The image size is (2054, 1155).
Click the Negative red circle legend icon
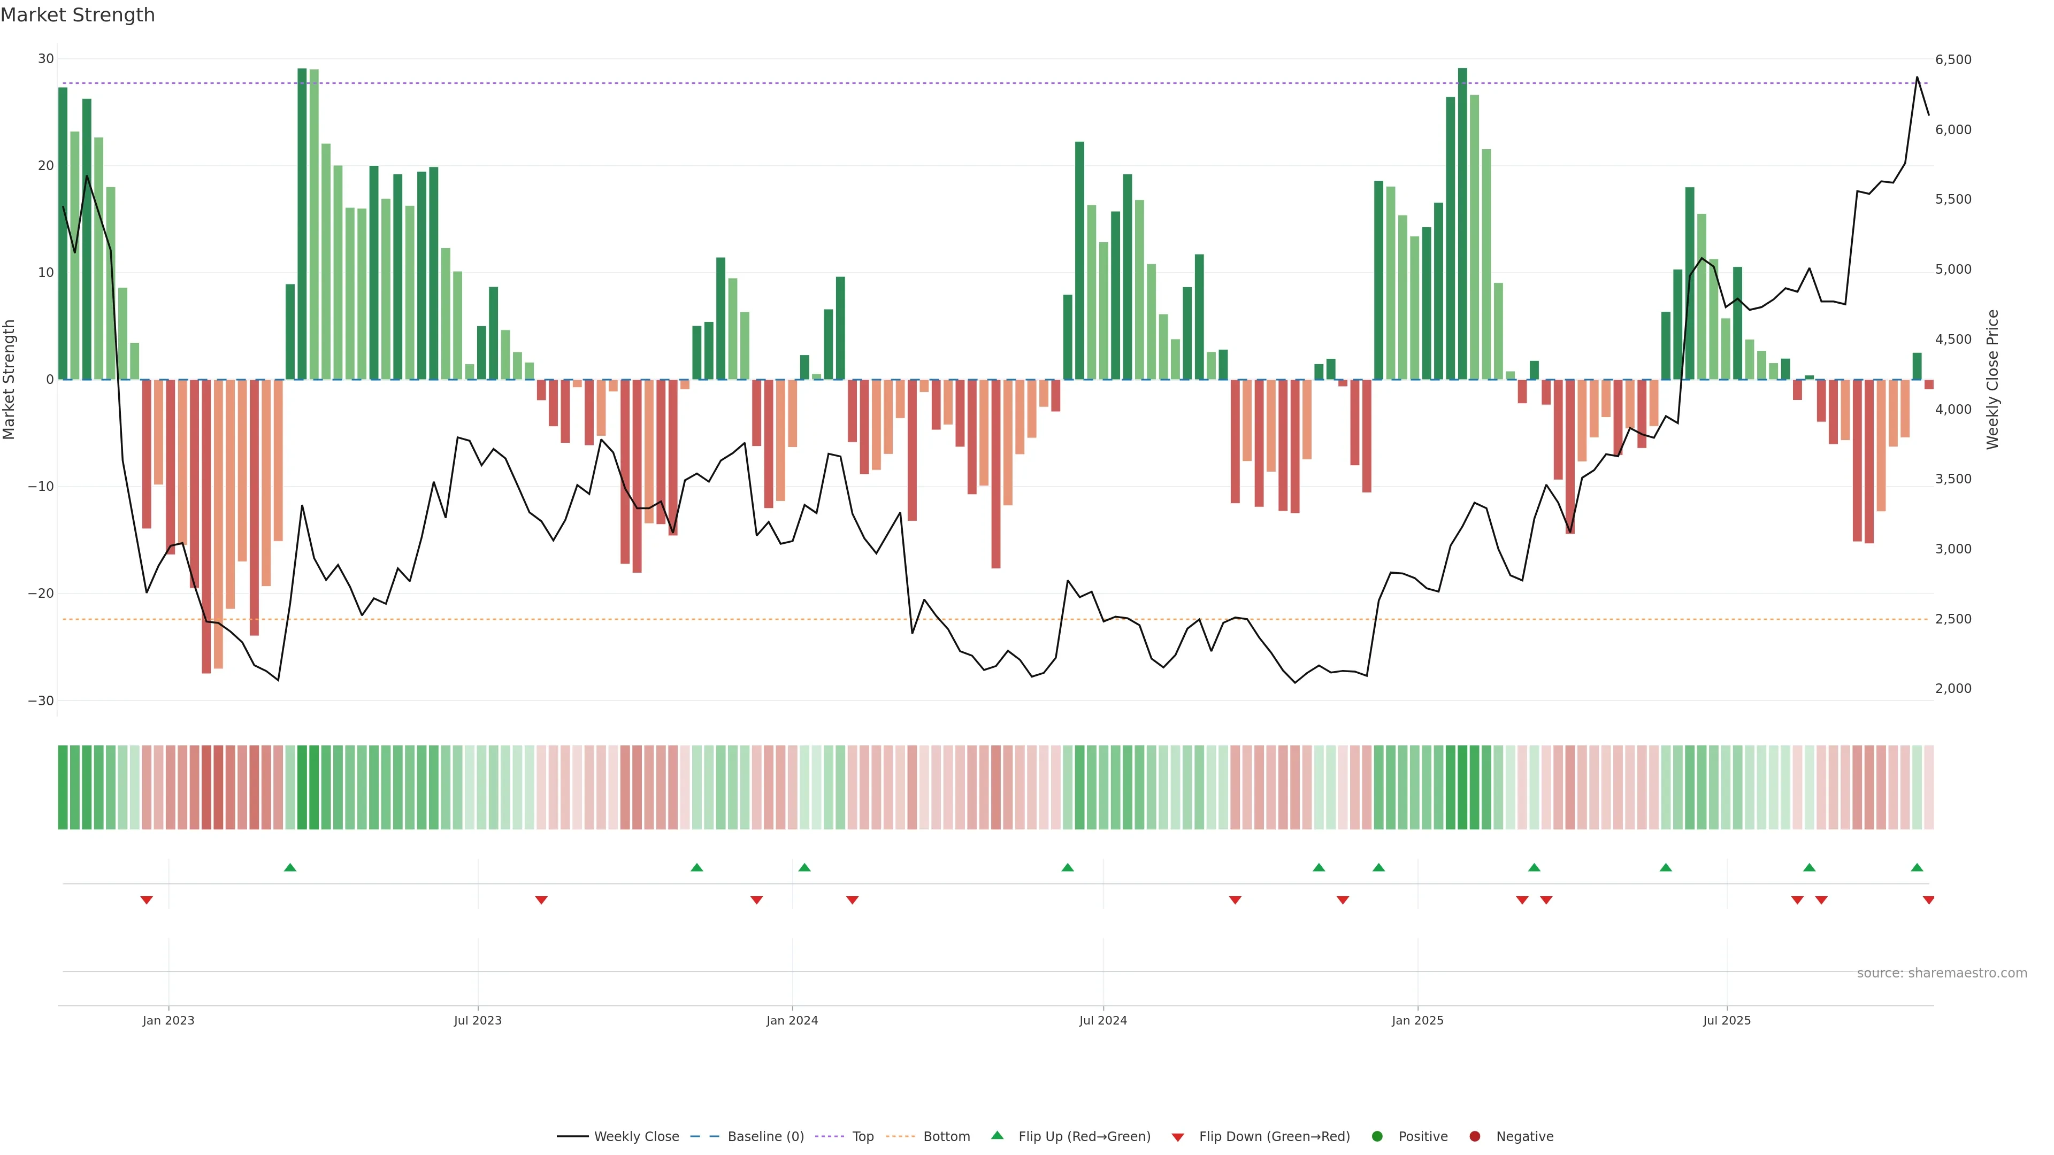click(1474, 1137)
